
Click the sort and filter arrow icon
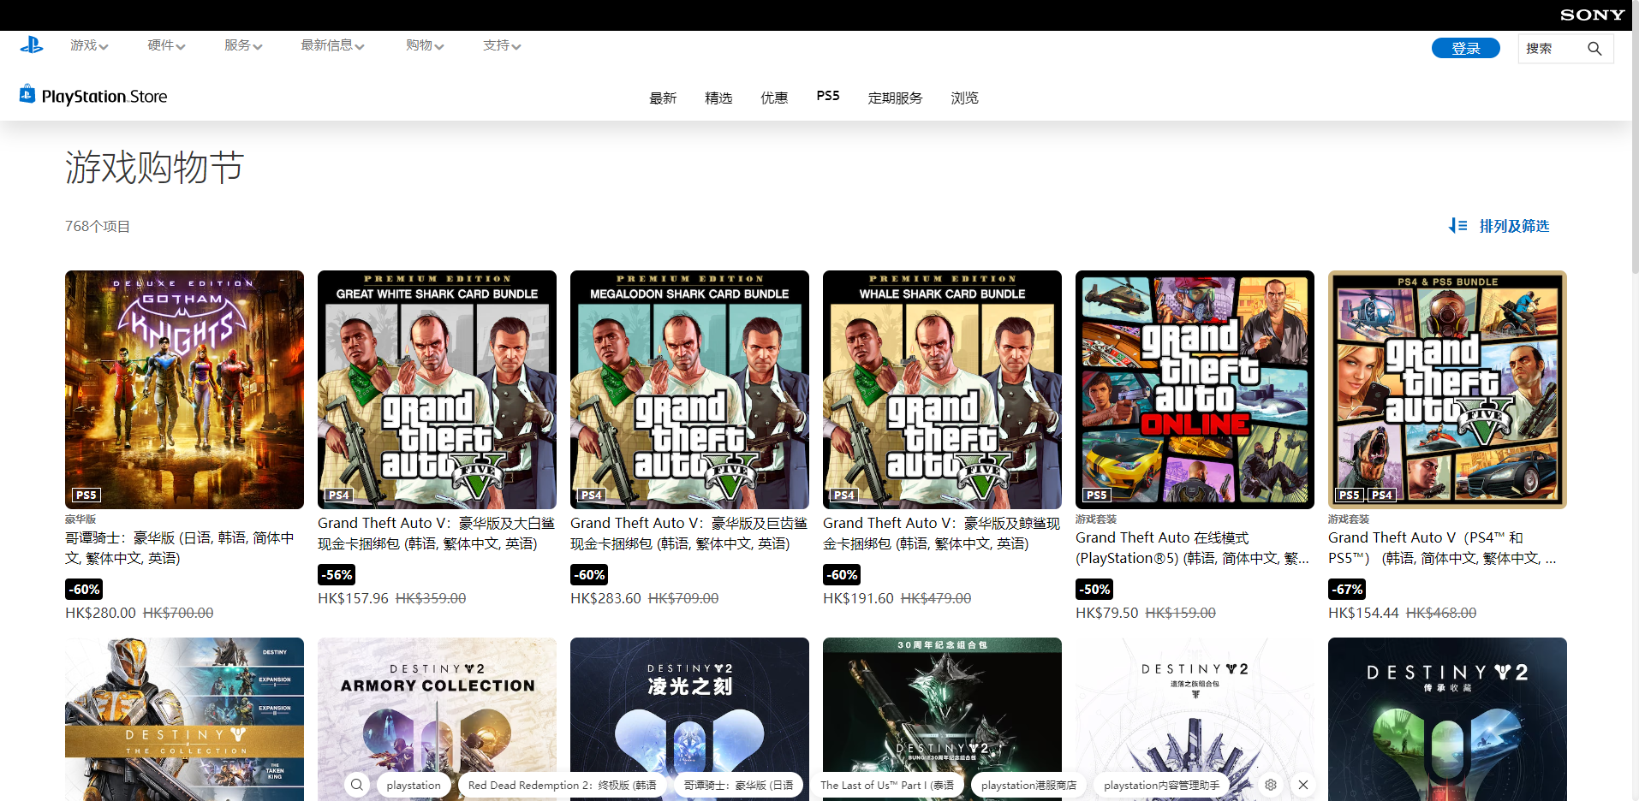[x=1457, y=226]
